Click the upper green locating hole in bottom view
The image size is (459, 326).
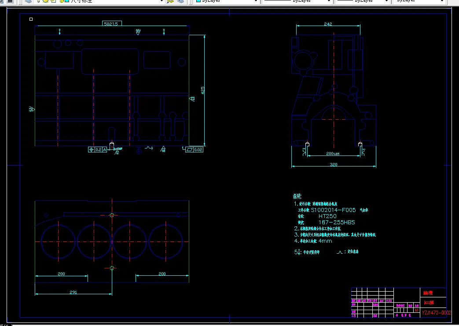click(112, 215)
